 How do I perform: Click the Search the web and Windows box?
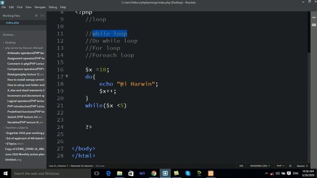coord(51,174)
